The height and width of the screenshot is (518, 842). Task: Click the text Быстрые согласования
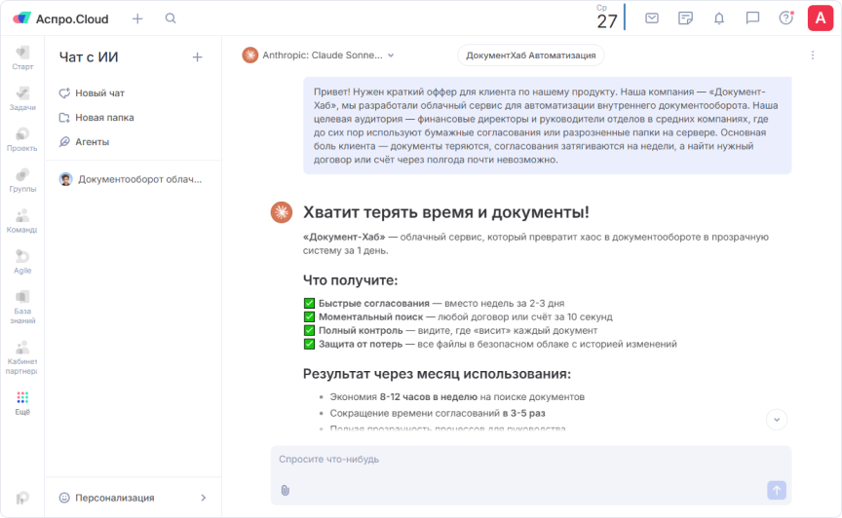pos(374,303)
